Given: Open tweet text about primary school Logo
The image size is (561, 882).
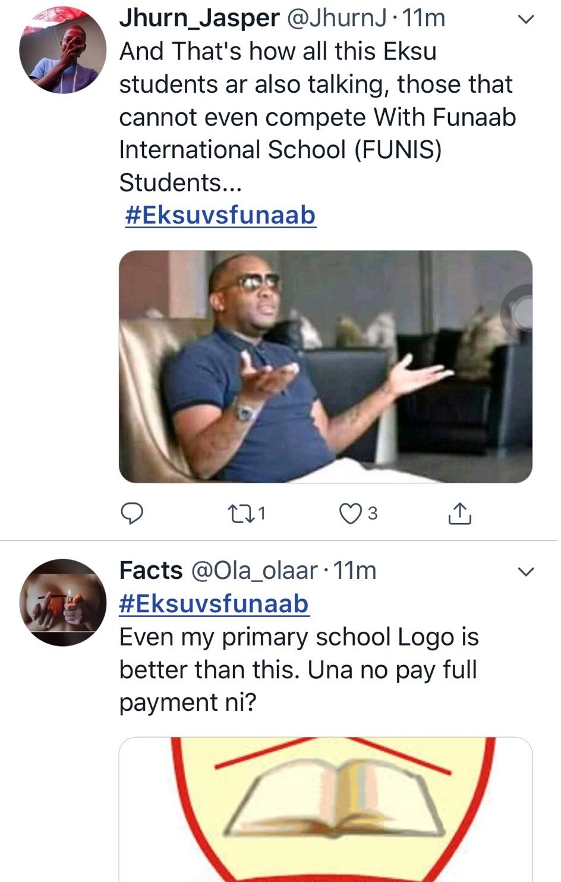Looking at the screenshot, I should 298,669.
